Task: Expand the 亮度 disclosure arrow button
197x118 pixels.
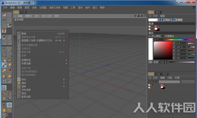Action: [151, 62]
